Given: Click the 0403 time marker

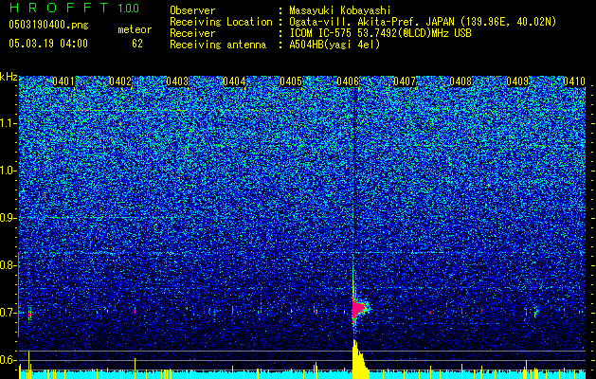Looking at the screenshot, I should (x=177, y=81).
